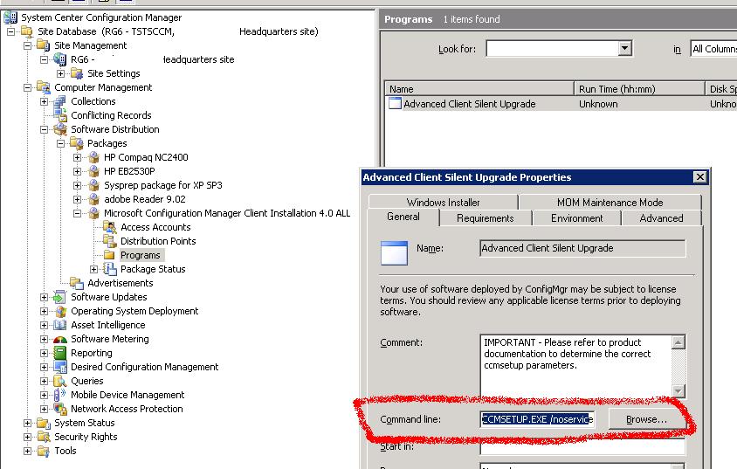Expand the Package Status node
Screen dimensions: 737x469
pyautogui.click(x=94, y=269)
